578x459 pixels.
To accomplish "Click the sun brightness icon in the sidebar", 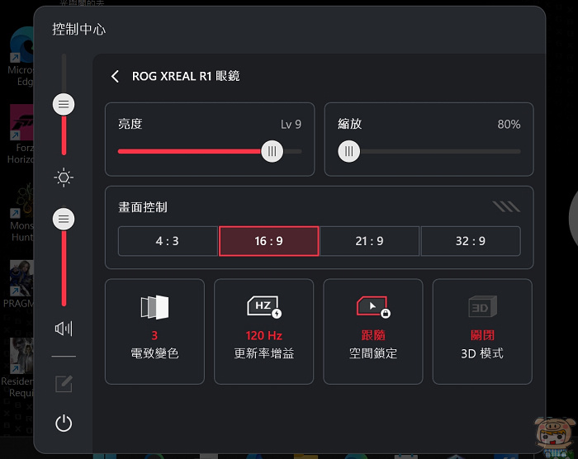I will pos(64,177).
